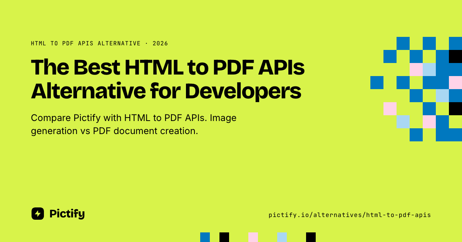Click 'HTML TO PDF APIS ALTERNATIVE · 2026' label
This screenshot has height=242, width=462.
[99, 43]
